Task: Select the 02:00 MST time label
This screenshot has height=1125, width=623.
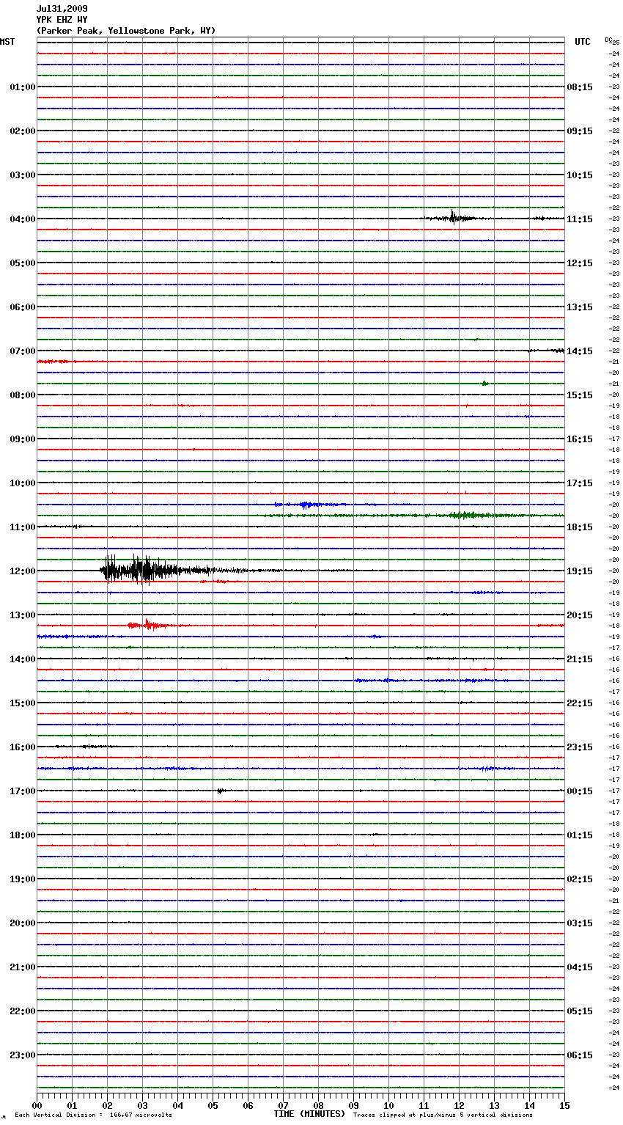Action: (22, 131)
